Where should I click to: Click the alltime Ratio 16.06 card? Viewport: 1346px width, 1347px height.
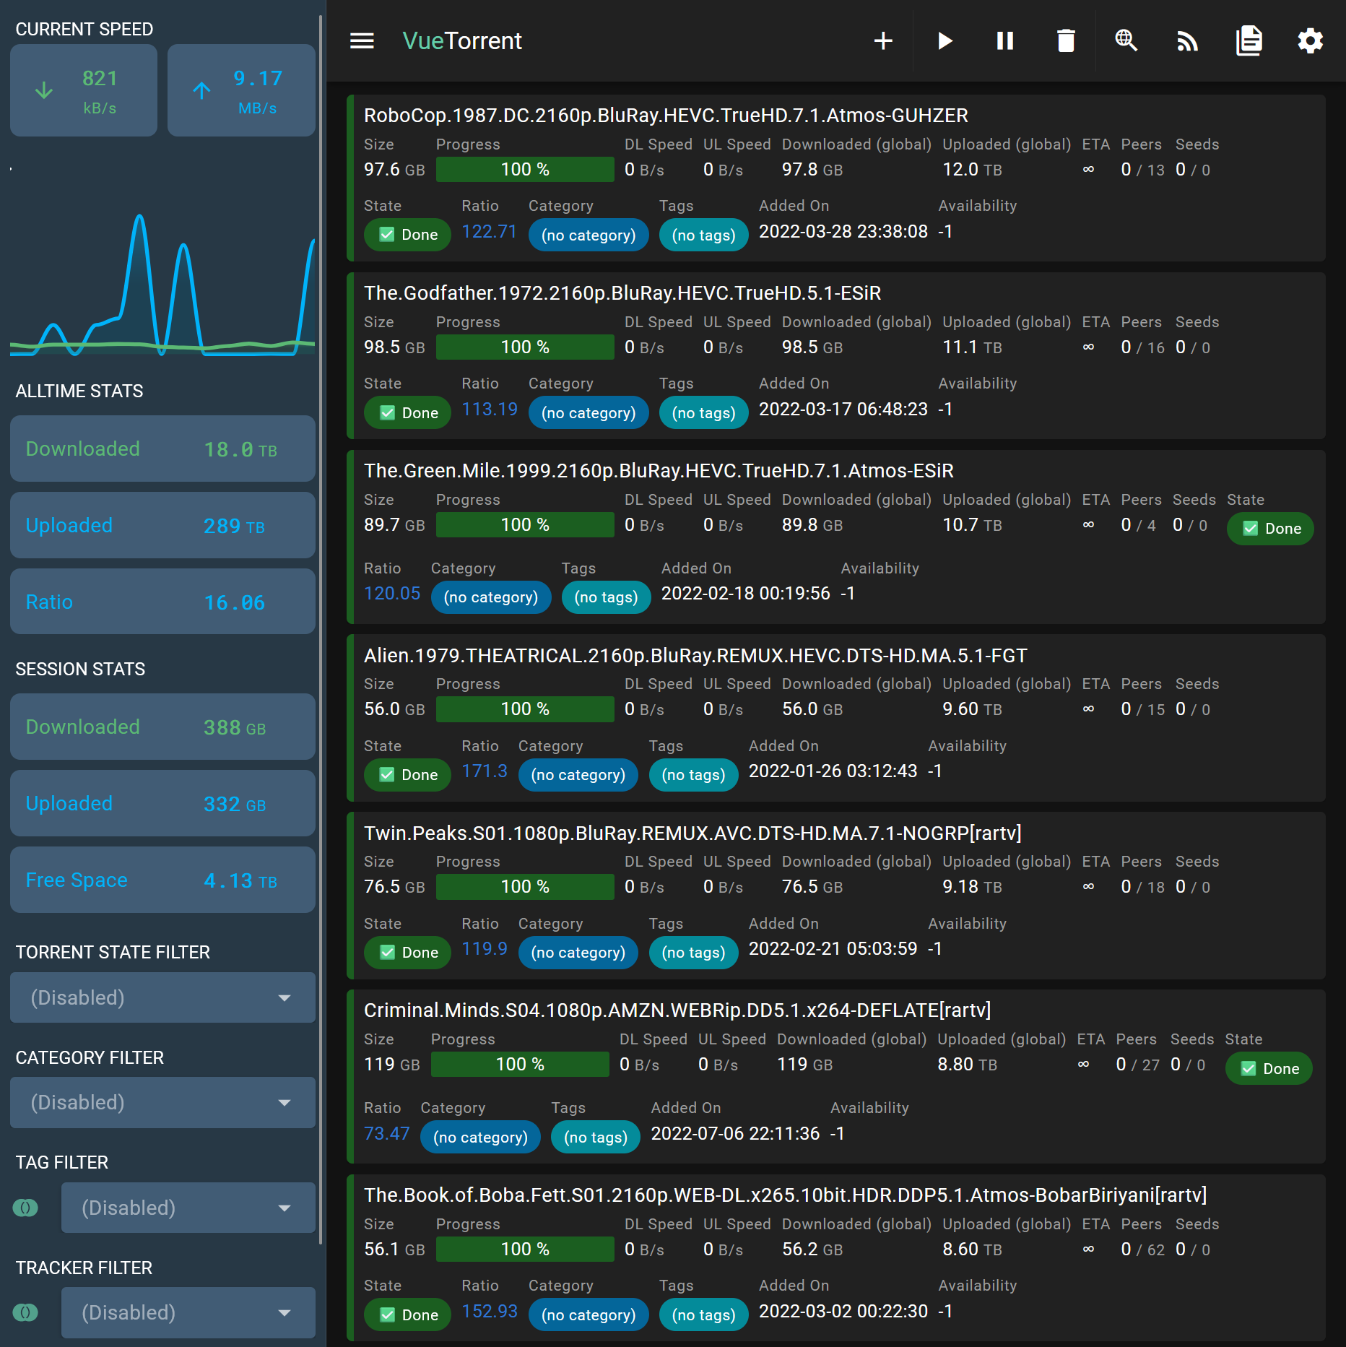162,602
